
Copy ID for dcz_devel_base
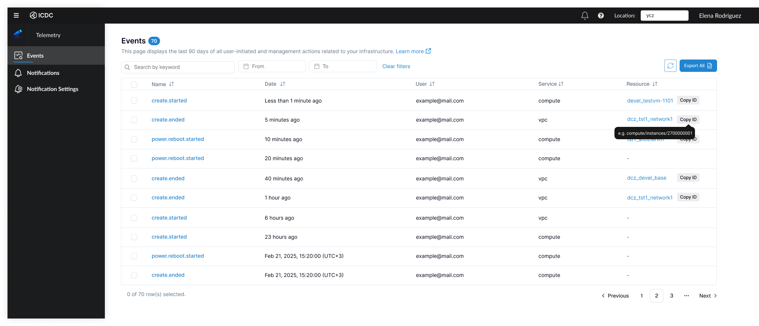pyautogui.click(x=688, y=177)
